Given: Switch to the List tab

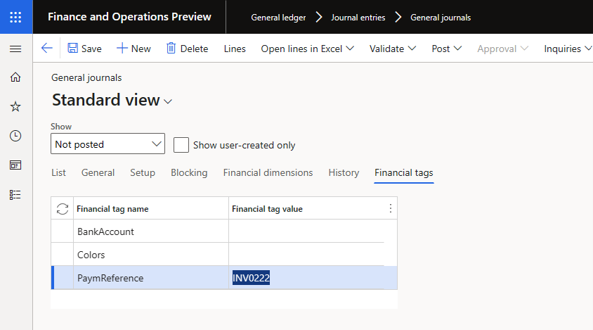Looking at the screenshot, I should click(58, 173).
